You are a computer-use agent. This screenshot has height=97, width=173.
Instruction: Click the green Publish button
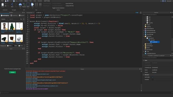coord(12,72)
